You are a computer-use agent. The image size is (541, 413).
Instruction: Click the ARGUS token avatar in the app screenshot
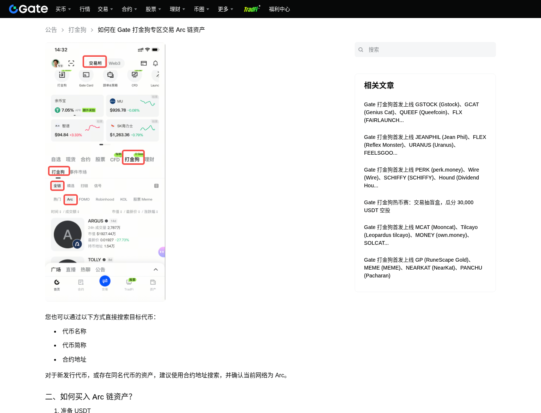point(68,235)
